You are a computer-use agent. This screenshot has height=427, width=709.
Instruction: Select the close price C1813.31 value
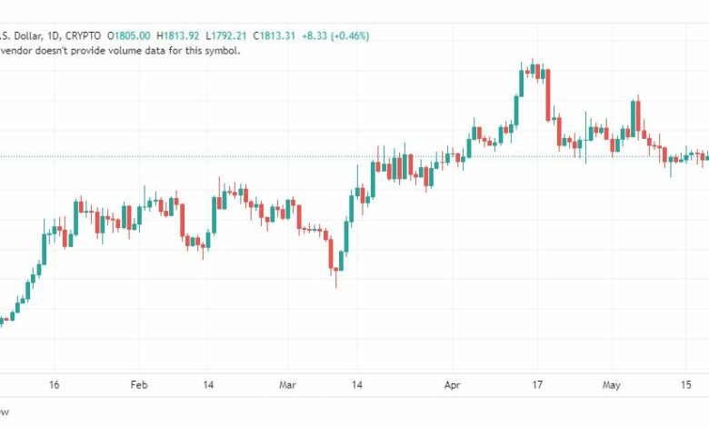pyautogui.click(x=274, y=35)
